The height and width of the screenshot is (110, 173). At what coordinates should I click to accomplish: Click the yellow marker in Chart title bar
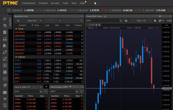pos(160,16)
